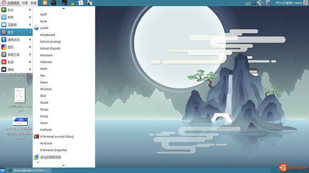Open the 系统 system menu

[x=34, y=3]
